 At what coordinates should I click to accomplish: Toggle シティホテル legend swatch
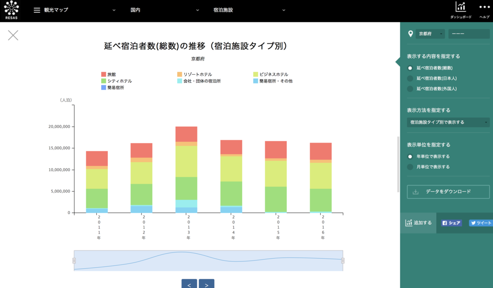pyautogui.click(x=104, y=81)
